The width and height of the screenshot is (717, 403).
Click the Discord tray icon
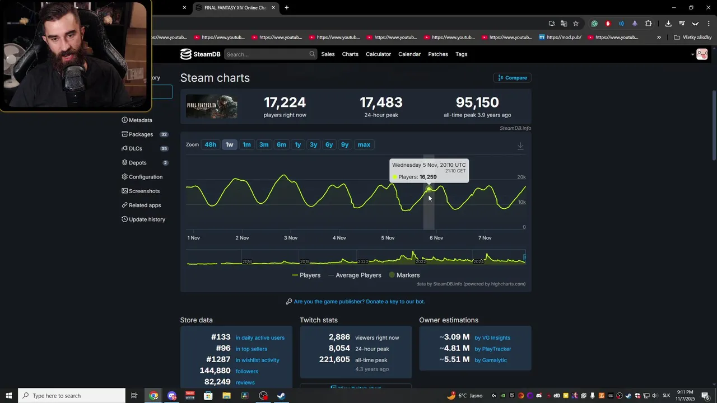click(539, 396)
